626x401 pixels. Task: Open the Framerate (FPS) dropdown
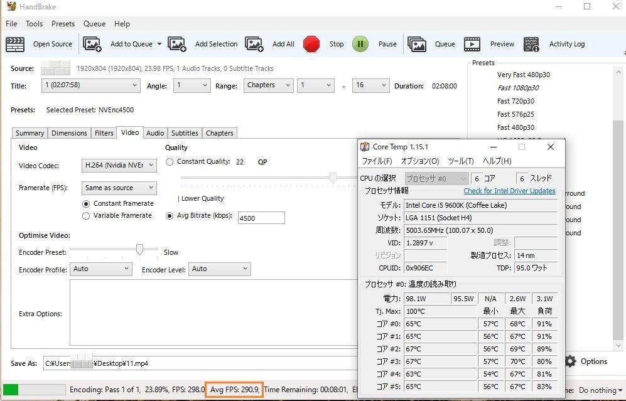(119, 188)
